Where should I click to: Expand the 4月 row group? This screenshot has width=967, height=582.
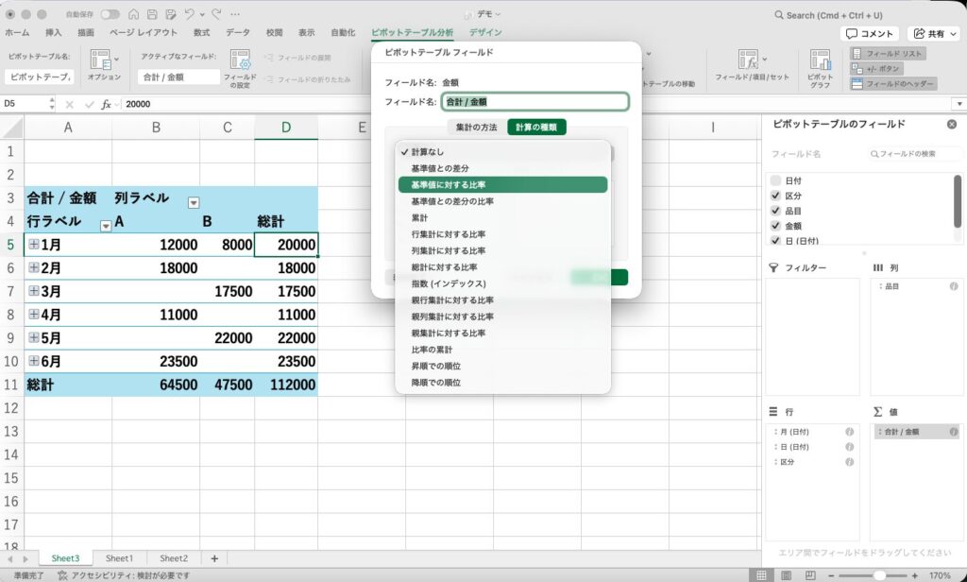pyautogui.click(x=34, y=314)
